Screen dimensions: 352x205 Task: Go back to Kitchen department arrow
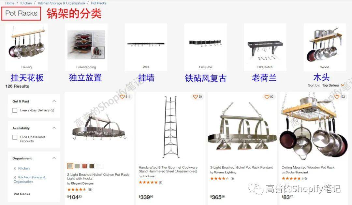pos(15,169)
